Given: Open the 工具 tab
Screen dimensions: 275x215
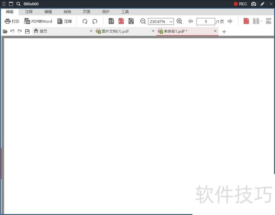Looking at the screenshot, I should coord(125,12).
